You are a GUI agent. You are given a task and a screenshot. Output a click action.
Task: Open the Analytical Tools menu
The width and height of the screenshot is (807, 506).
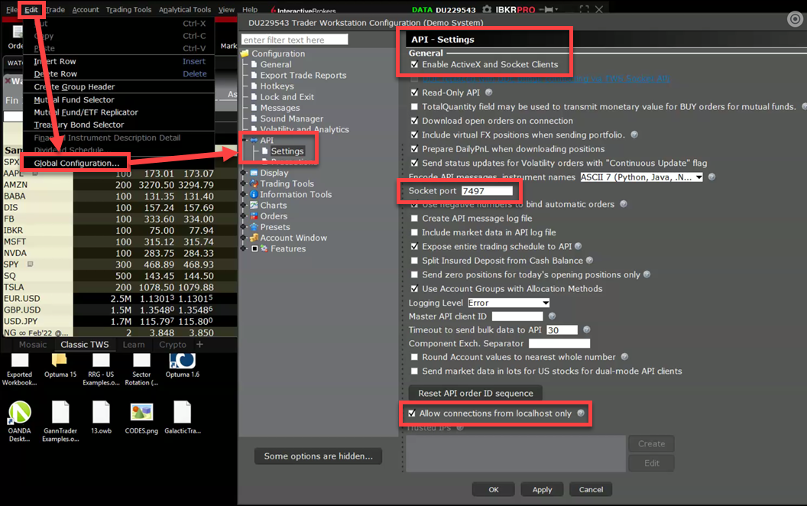(x=185, y=10)
